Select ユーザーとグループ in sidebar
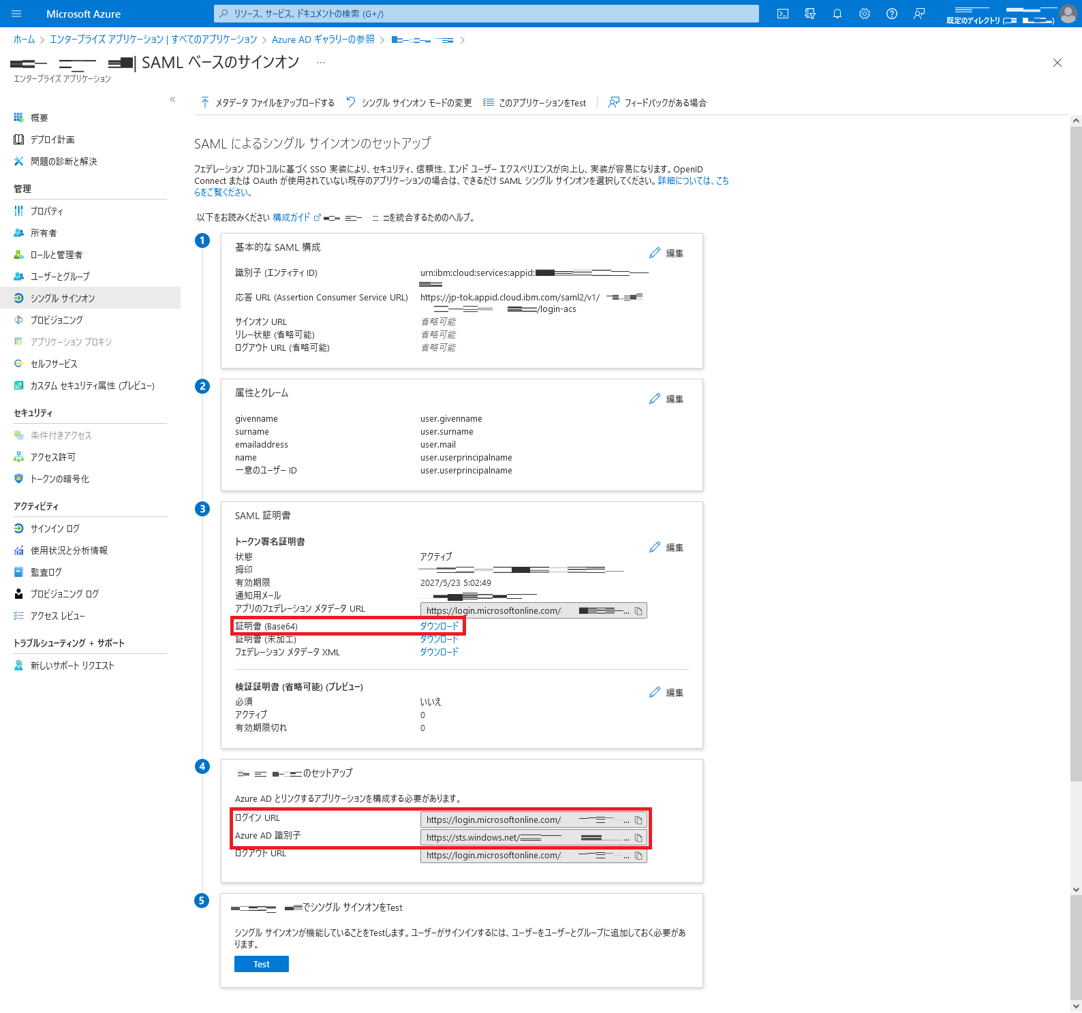 pos(60,277)
